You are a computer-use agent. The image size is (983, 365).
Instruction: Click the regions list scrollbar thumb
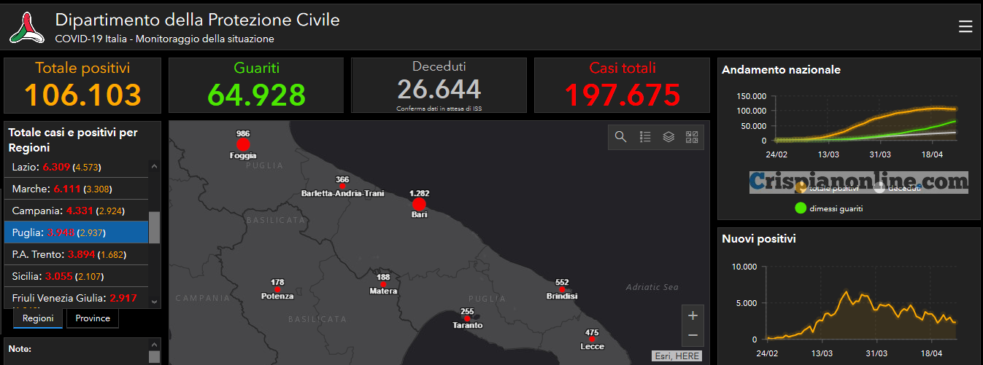point(154,227)
